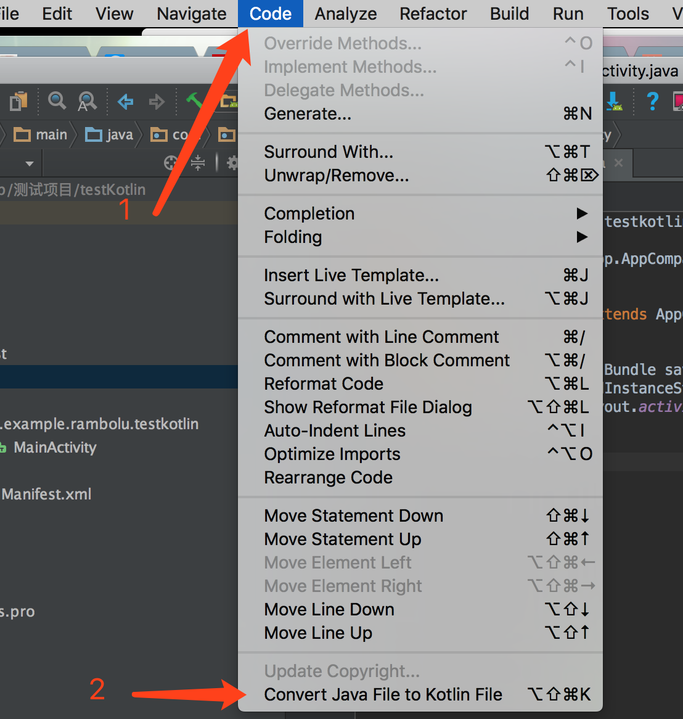Screen dimensions: 683x719
Task: Select Surround with Live Template...
Action: coord(420,298)
